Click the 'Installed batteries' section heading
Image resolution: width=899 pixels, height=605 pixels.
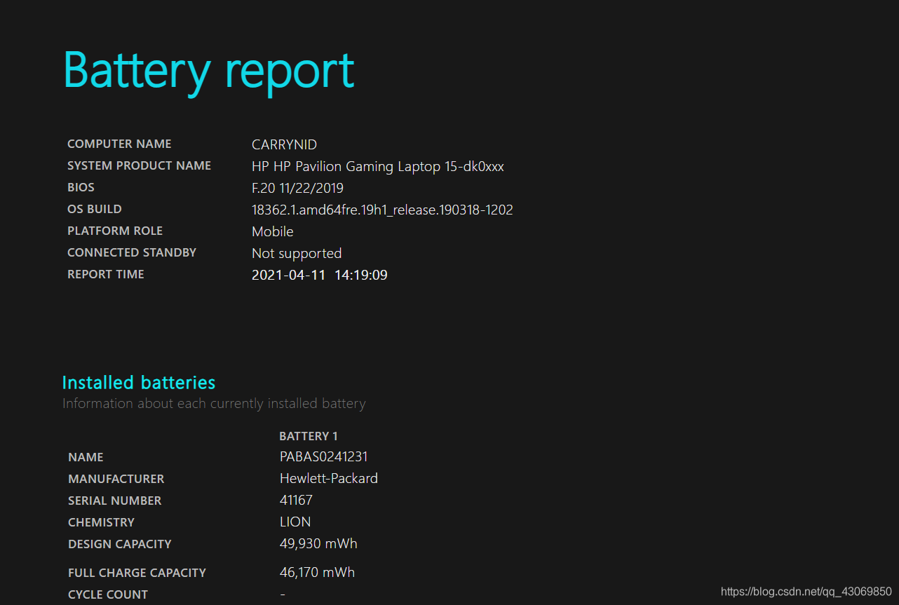pyautogui.click(x=139, y=382)
